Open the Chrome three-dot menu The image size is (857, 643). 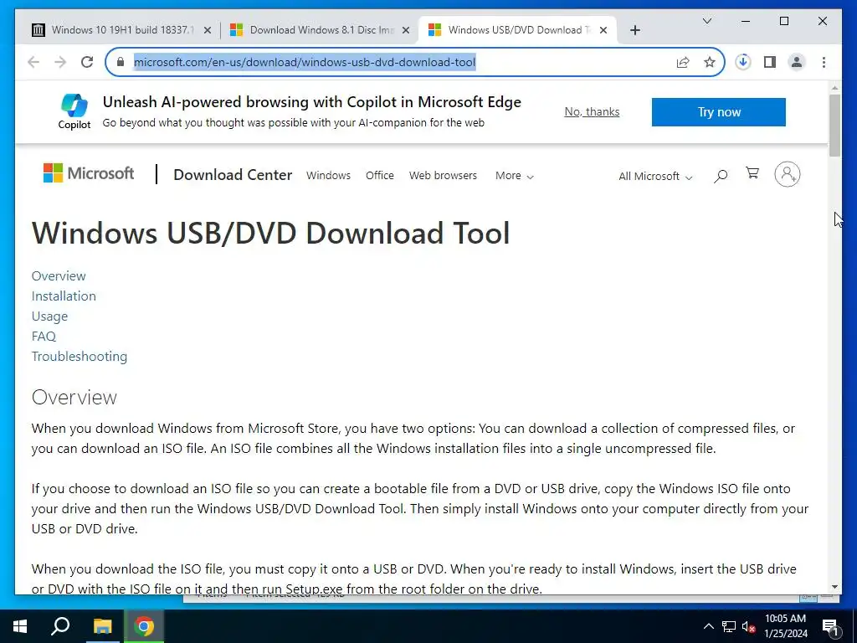(824, 62)
